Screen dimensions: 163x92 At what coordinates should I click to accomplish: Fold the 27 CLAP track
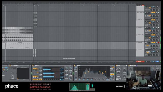pyautogui.click(x=137, y=13)
